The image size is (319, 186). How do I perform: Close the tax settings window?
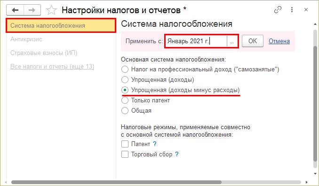(x=306, y=9)
